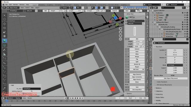Expand the Delta Transform subpanel
Viewport: 191px width, 107px height.
click(x=162, y=82)
